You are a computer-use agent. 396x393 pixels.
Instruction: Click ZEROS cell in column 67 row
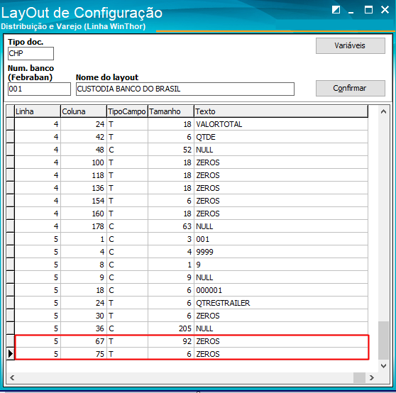281,341
